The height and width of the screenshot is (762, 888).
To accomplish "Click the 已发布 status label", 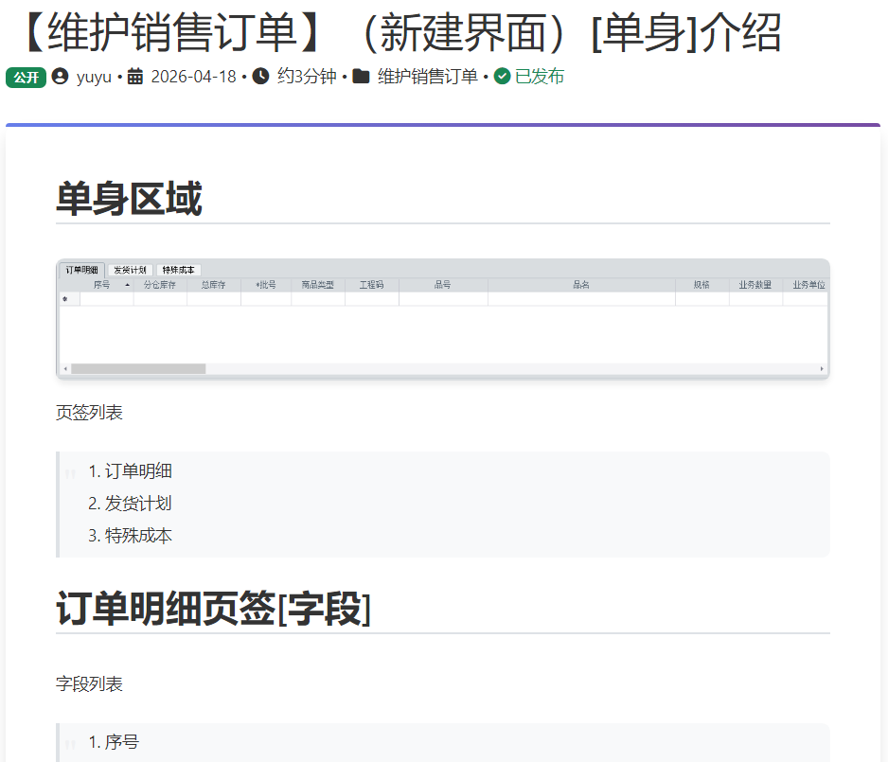I will [540, 77].
